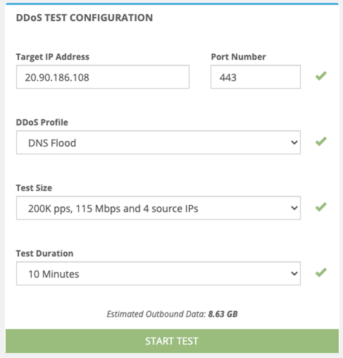Click the chevron arrow on the Test Duration dropdown
This screenshot has width=343, height=358.
coord(295,274)
